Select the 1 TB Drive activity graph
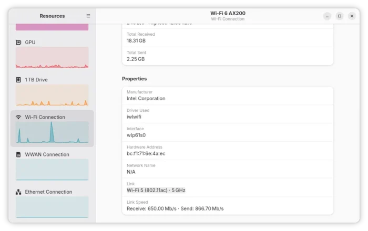 [52, 95]
